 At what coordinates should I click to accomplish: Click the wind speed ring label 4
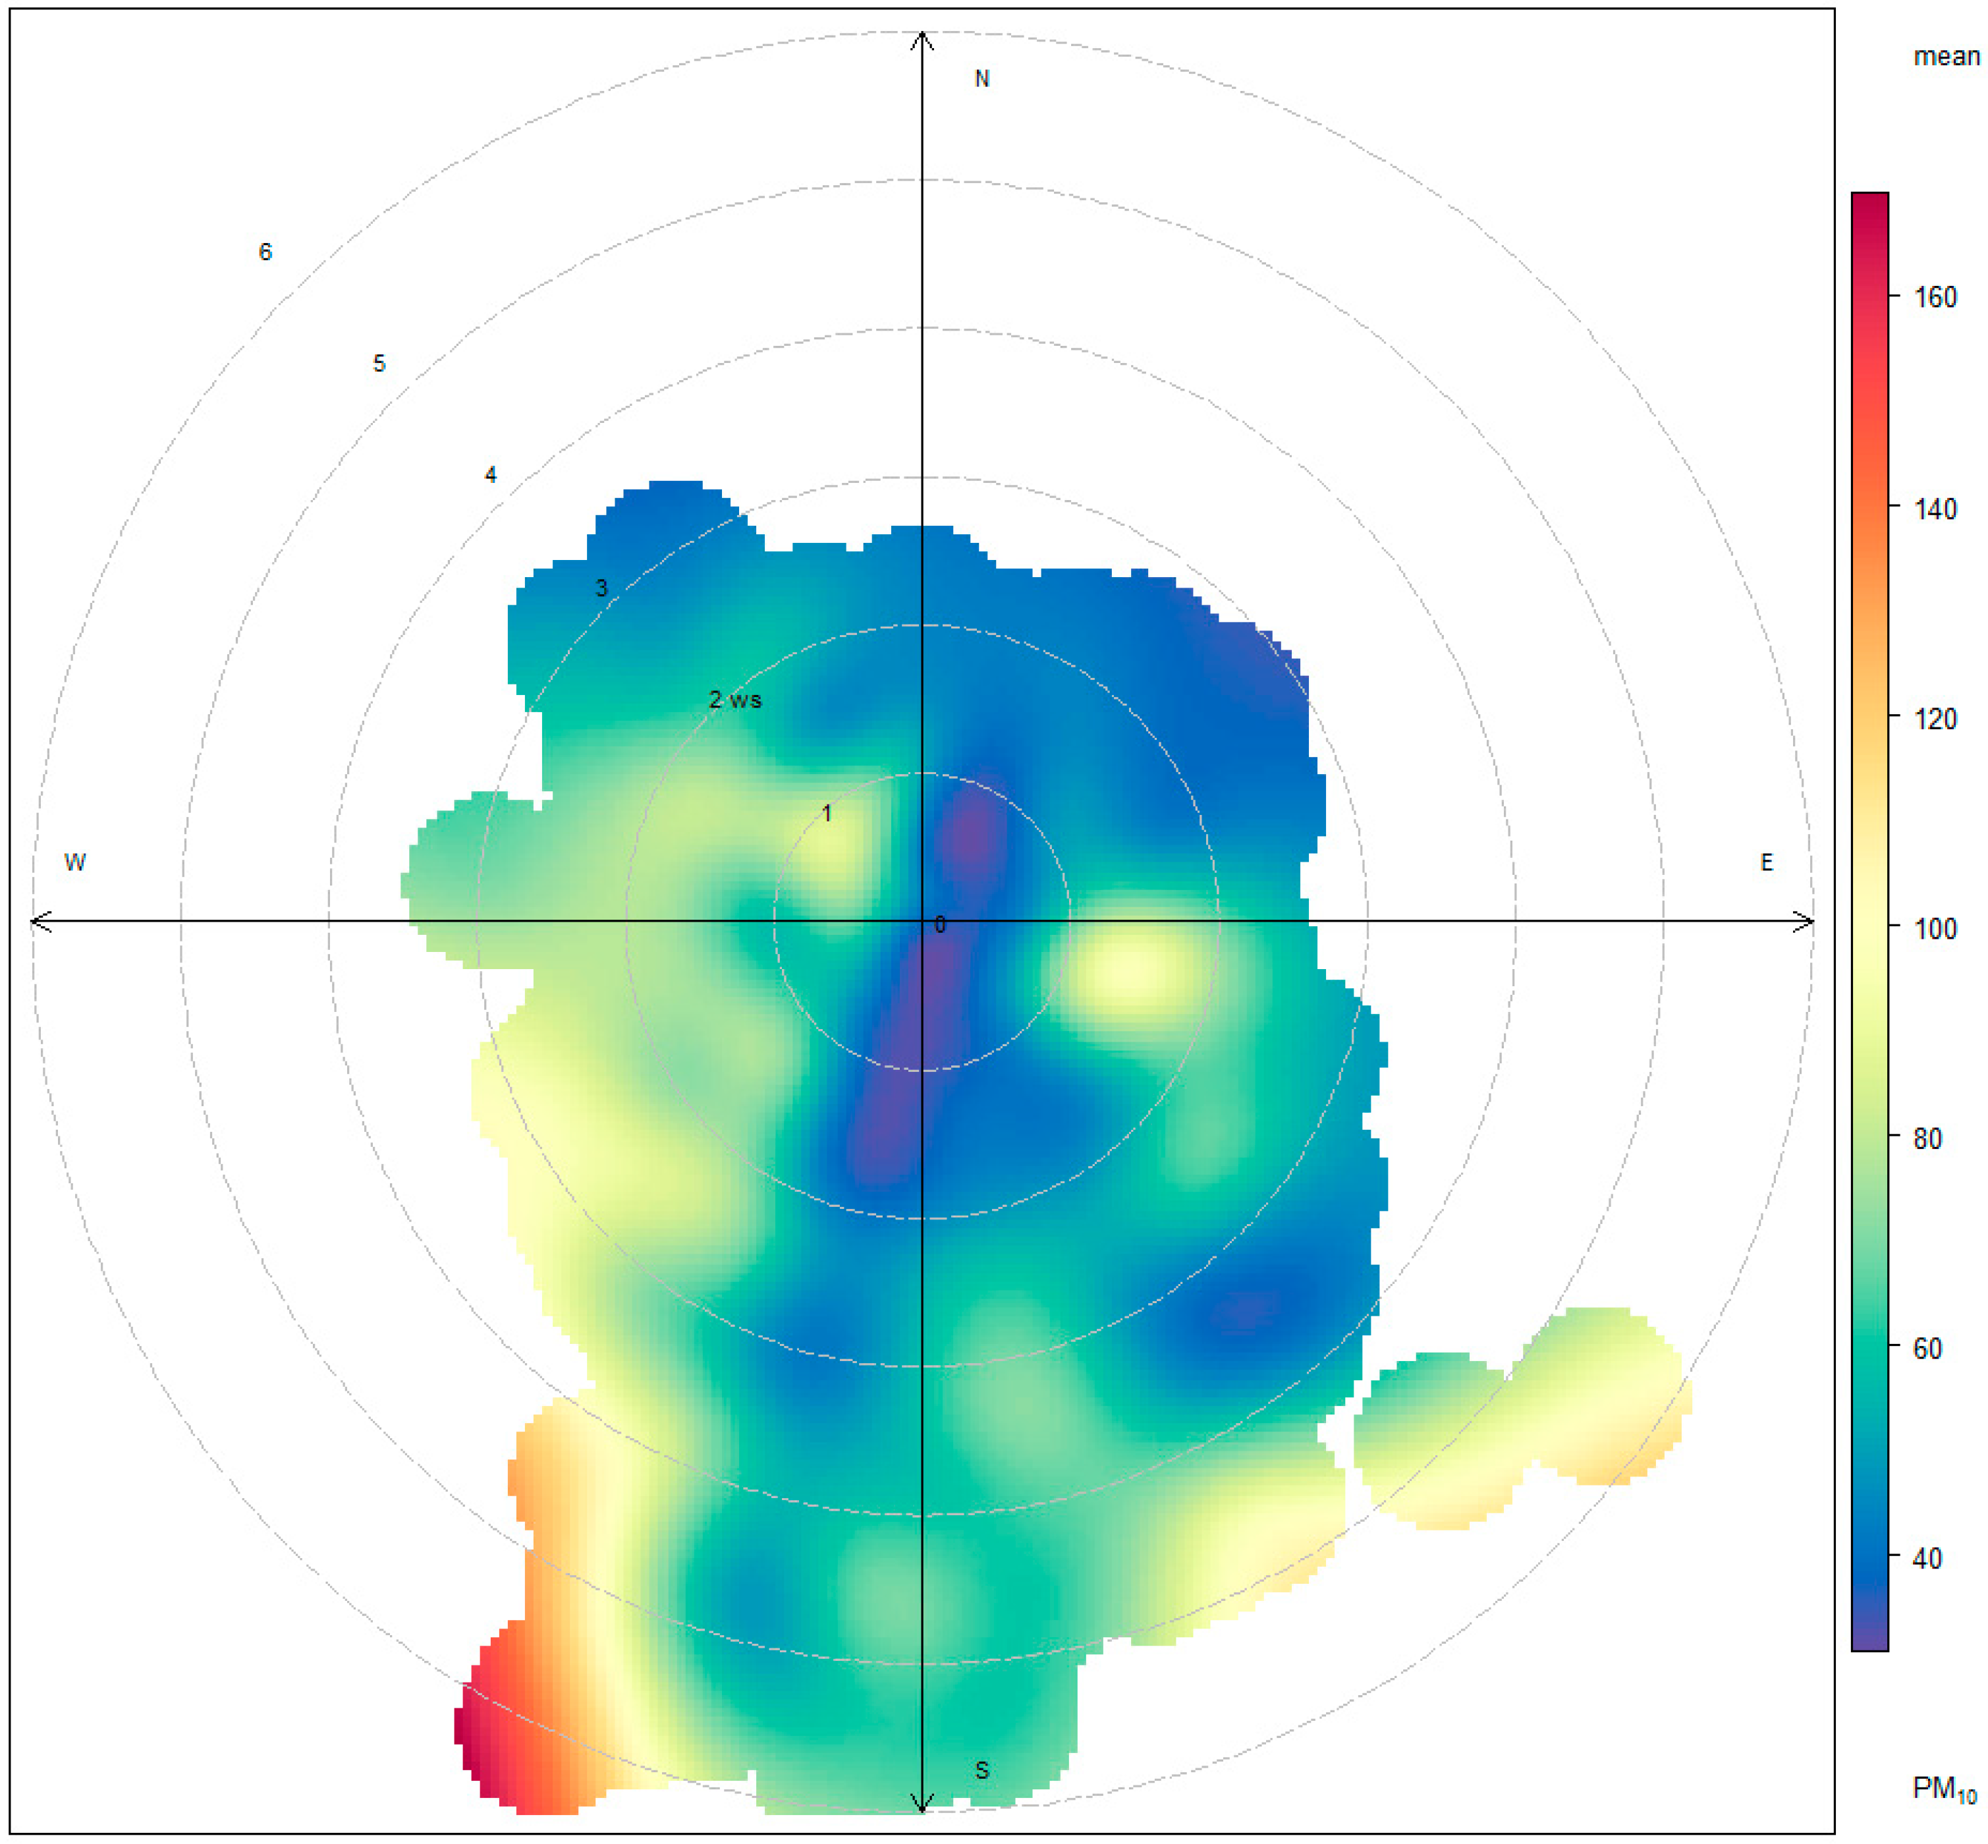click(490, 475)
